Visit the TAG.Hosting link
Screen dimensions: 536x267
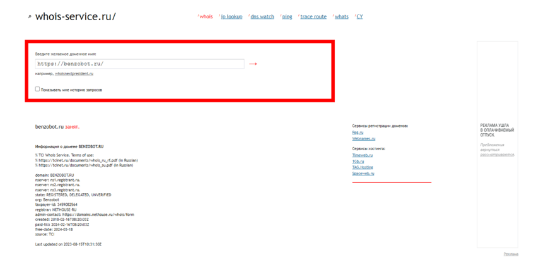click(x=363, y=167)
